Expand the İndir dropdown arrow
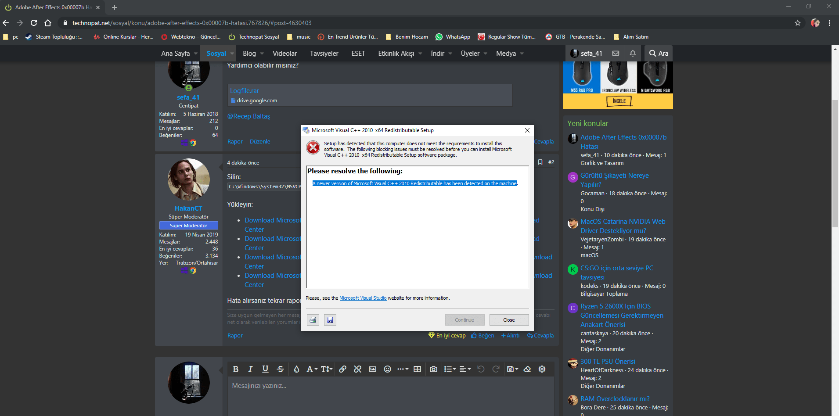Viewport: 839px width, 416px height. [450, 54]
